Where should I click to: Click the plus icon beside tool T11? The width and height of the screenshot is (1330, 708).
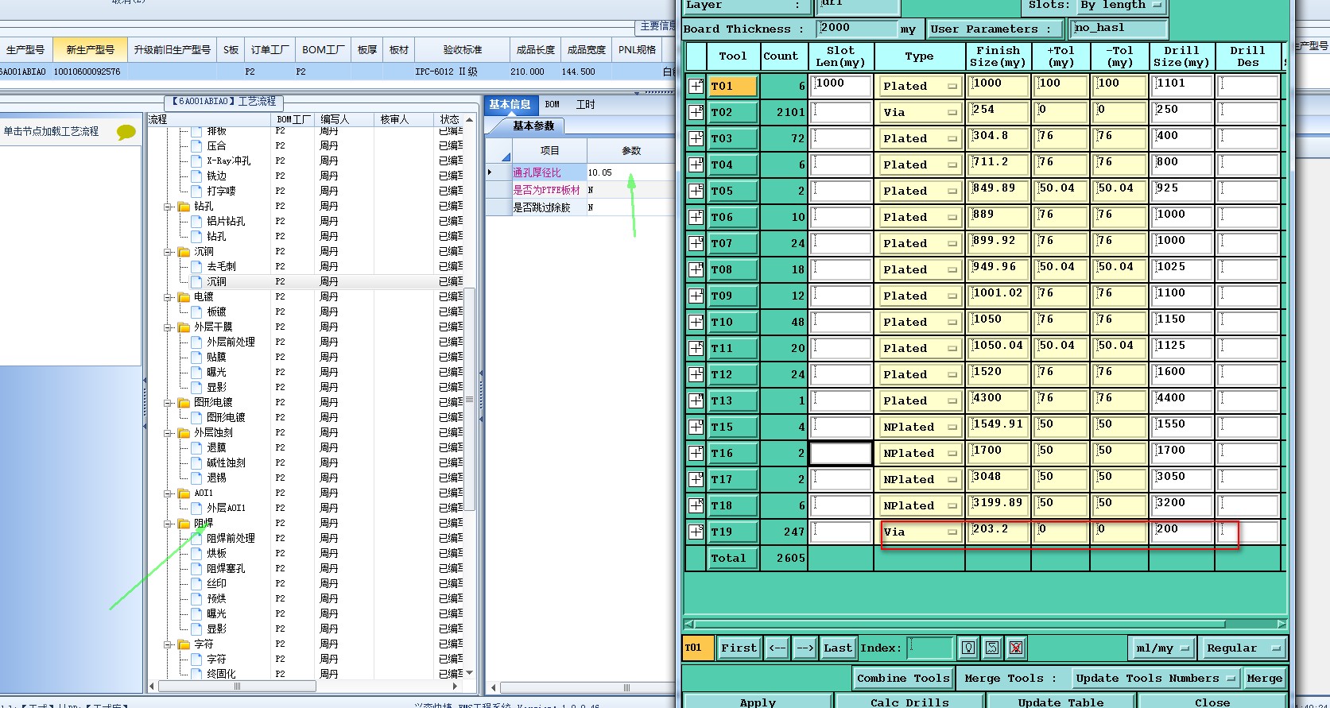696,348
